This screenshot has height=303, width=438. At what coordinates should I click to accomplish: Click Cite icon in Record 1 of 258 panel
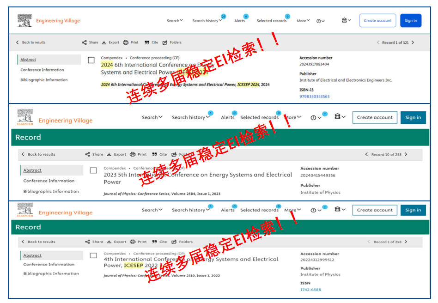point(154,242)
